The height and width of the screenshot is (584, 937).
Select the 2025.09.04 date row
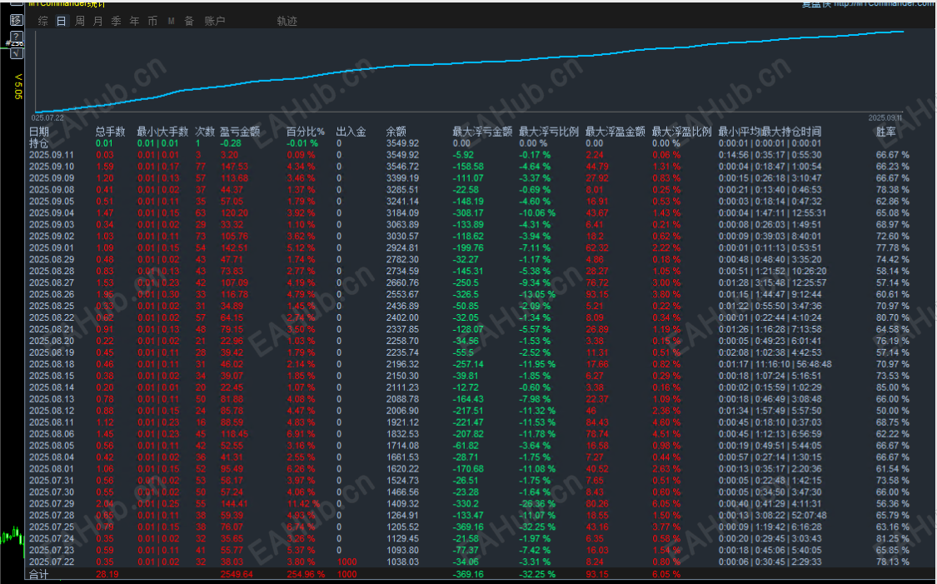pos(469,212)
